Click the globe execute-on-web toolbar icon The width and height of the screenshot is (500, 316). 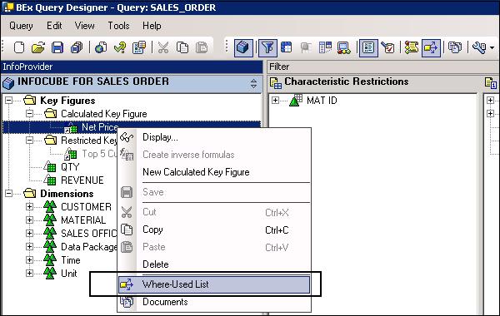101,48
